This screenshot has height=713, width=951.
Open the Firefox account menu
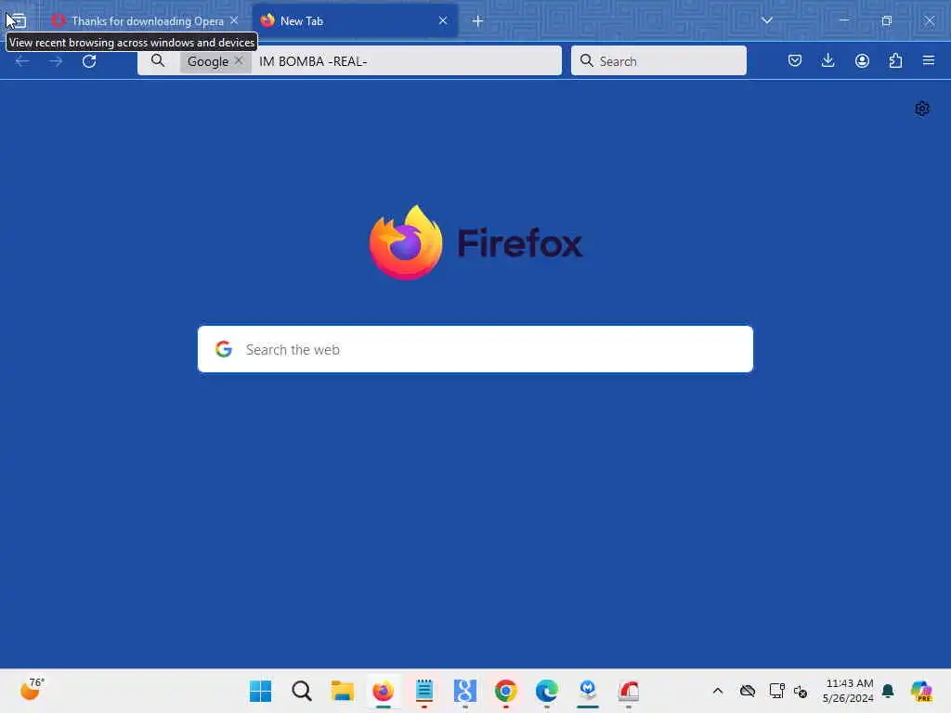[862, 60]
